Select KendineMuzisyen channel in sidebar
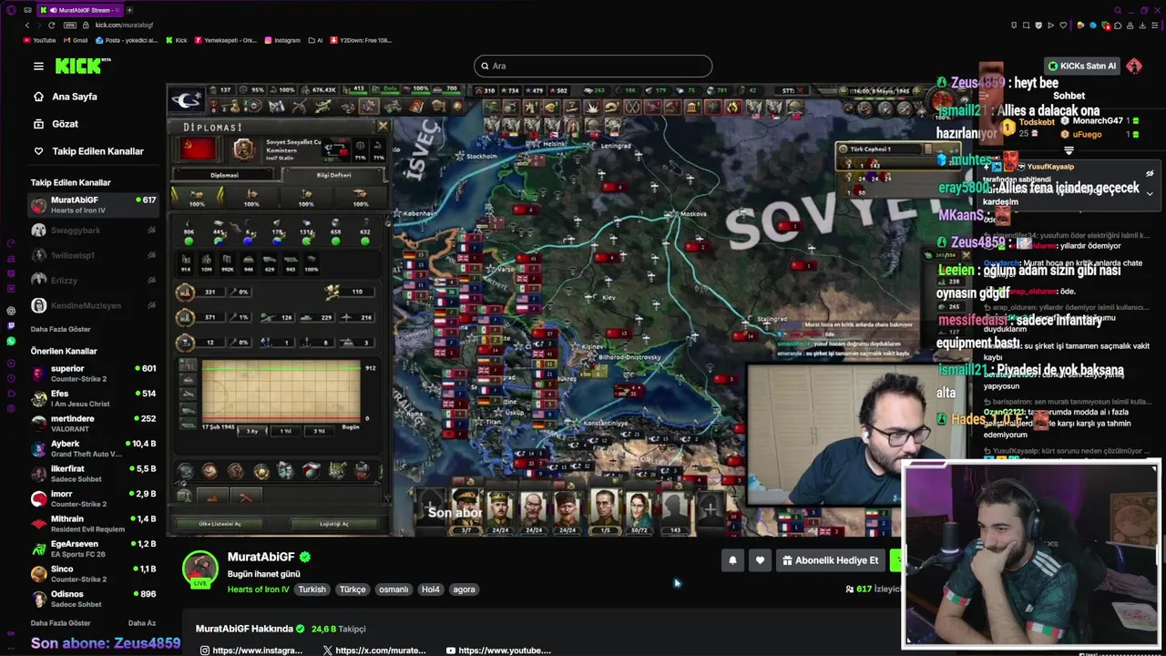The width and height of the screenshot is (1166, 656). tap(94, 305)
